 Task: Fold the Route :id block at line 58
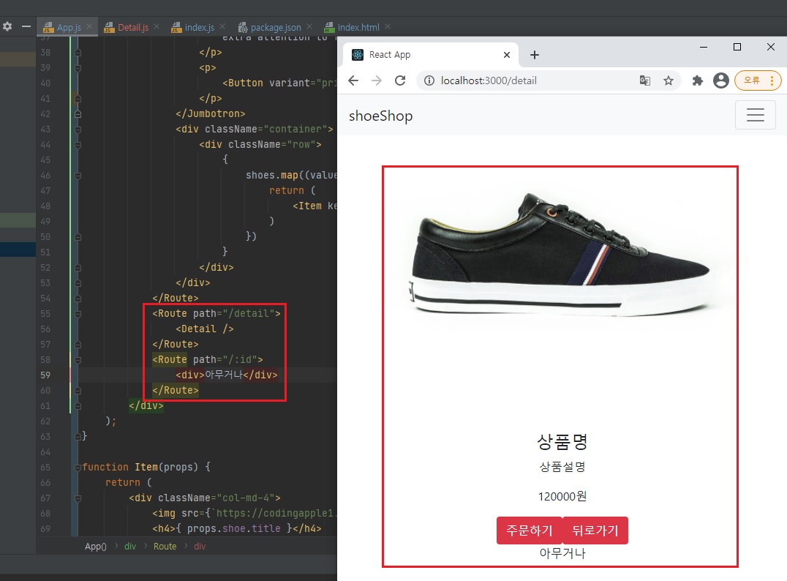pos(78,360)
